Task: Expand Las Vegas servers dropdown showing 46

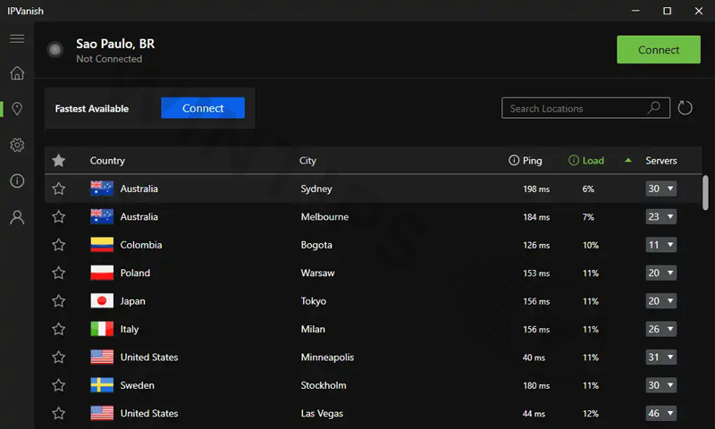Action: [x=660, y=414]
